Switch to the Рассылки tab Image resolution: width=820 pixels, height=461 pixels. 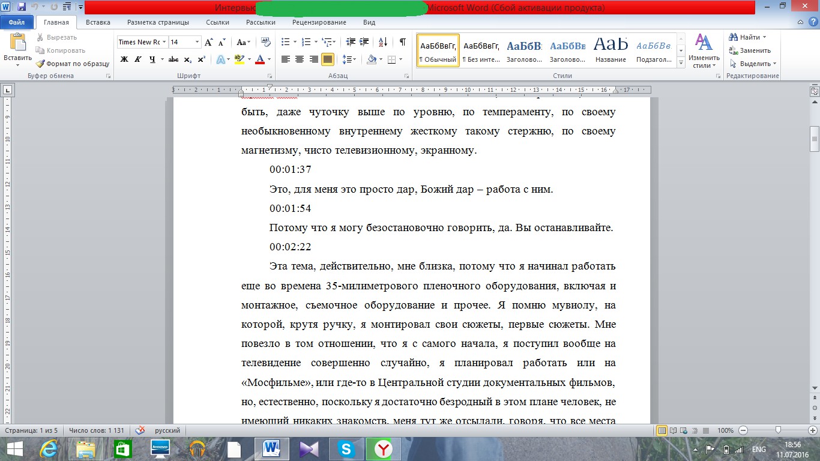[x=261, y=22]
